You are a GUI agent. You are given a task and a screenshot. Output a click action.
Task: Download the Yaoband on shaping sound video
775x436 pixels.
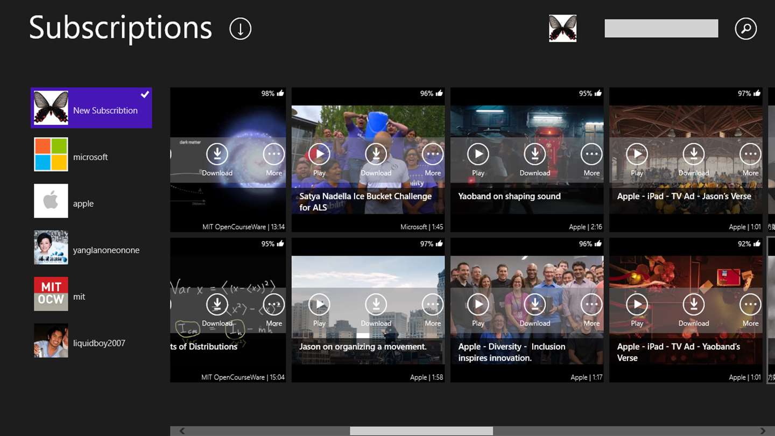coord(534,154)
